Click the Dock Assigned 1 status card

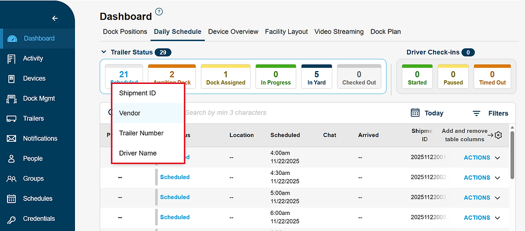[226, 76]
